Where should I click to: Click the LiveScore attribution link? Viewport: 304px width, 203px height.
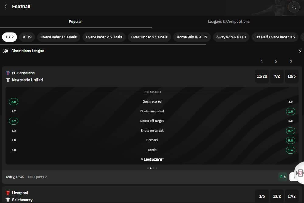point(152,159)
